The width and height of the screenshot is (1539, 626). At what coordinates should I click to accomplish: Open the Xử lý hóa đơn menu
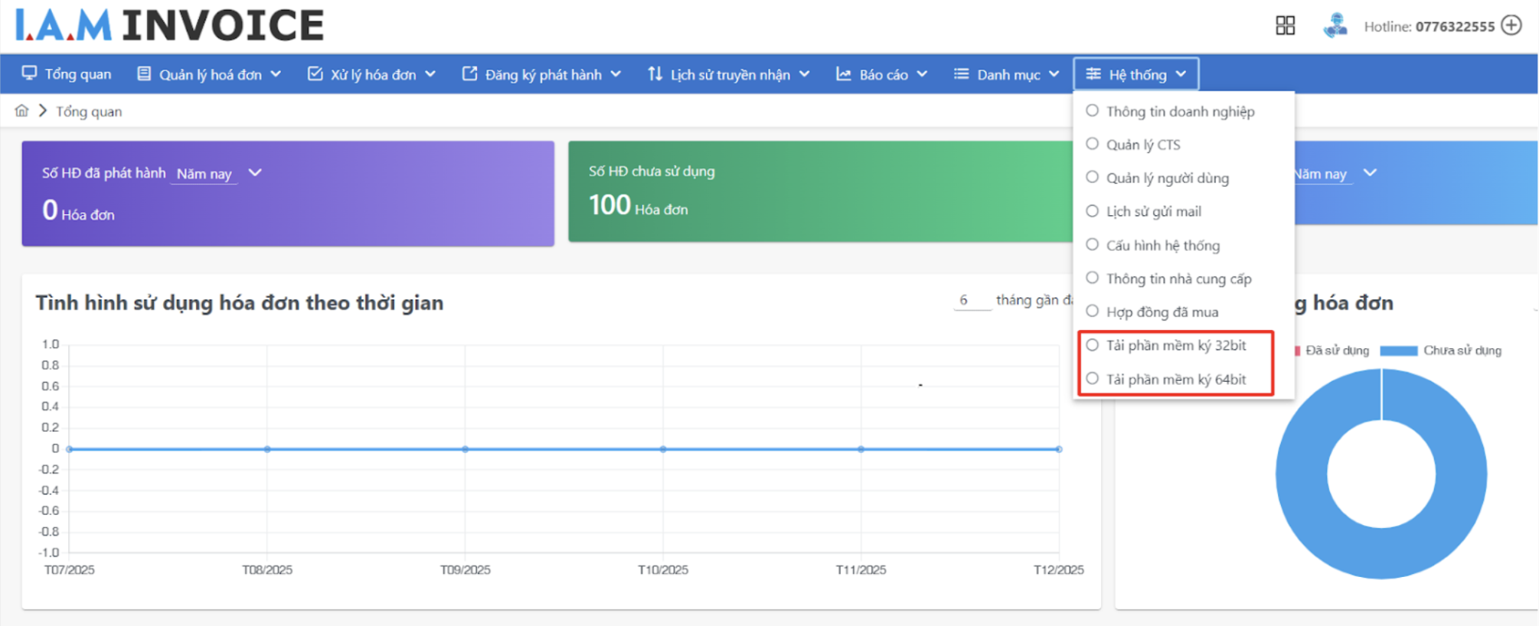click(372, 74)
